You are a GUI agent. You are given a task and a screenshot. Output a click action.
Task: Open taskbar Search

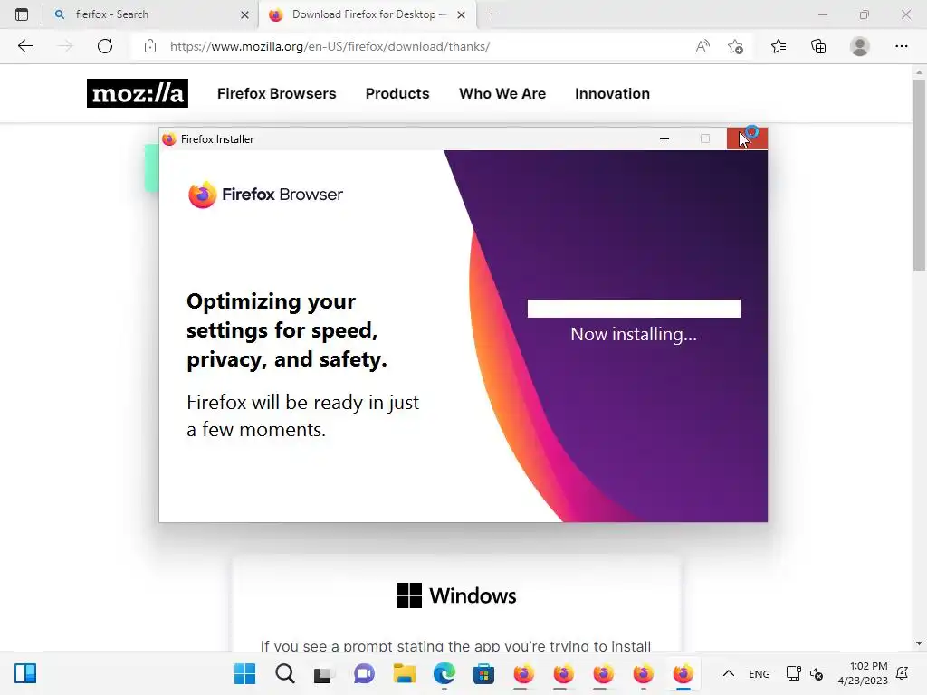(x=285, y=673)
